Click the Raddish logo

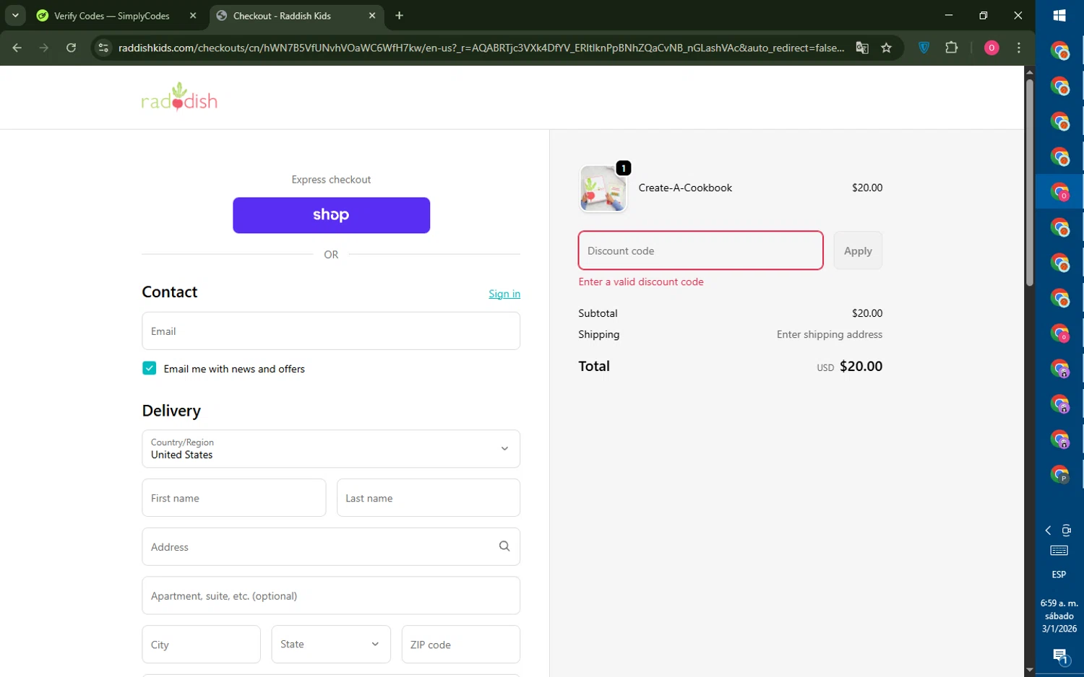pos(179,97)
